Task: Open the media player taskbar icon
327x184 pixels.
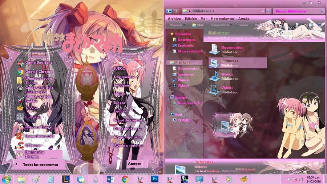Action: click(229, 179)
